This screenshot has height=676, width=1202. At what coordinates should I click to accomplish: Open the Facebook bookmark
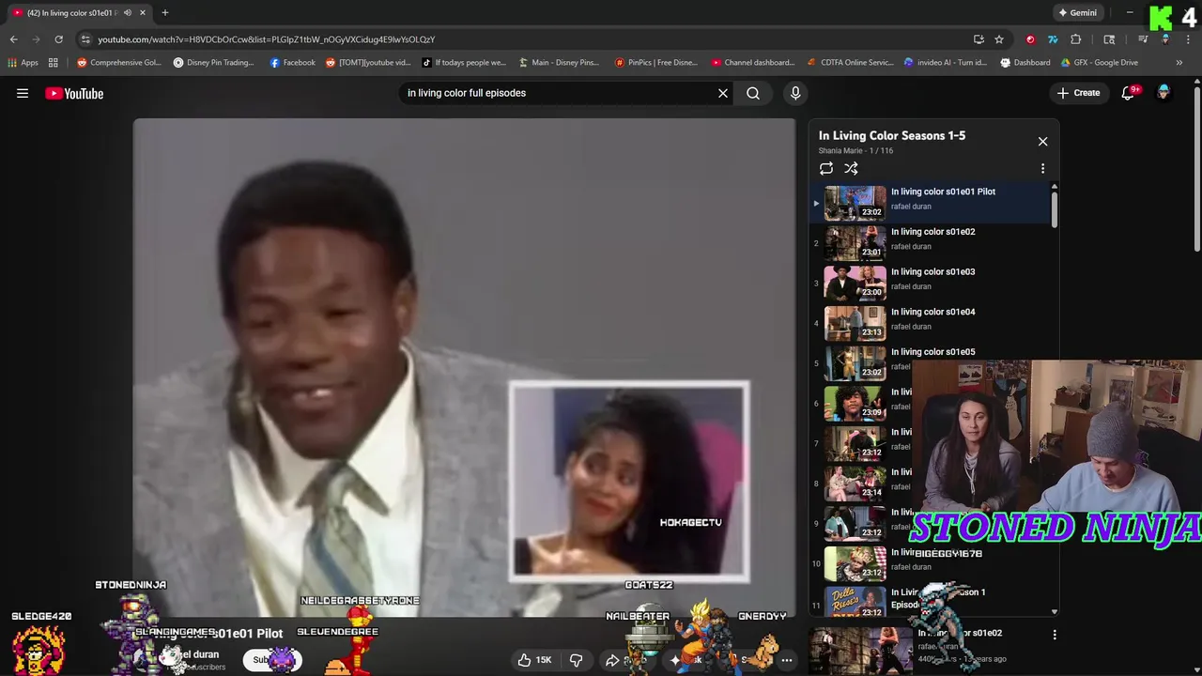(292, 63)
